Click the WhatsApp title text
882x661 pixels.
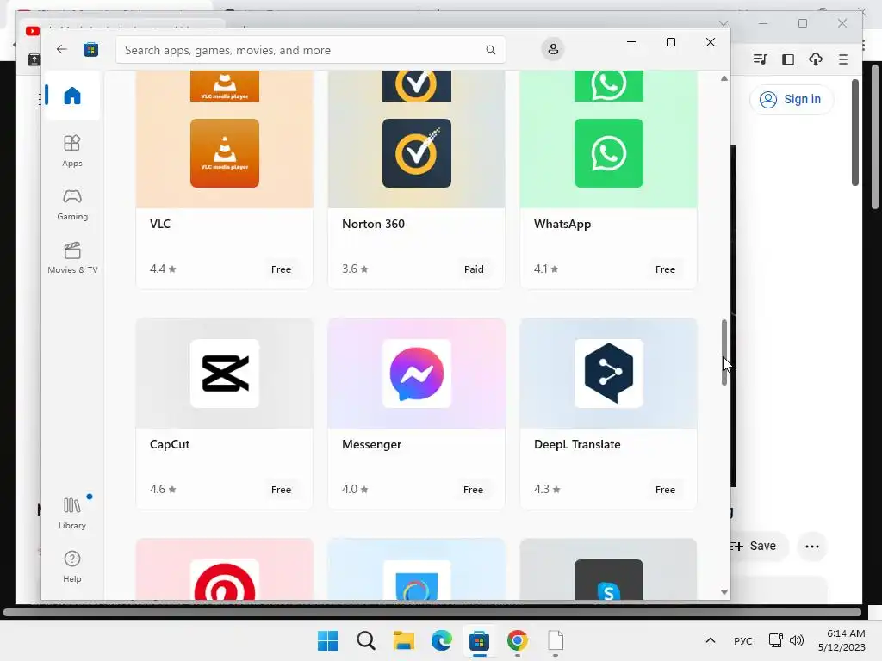562,225
